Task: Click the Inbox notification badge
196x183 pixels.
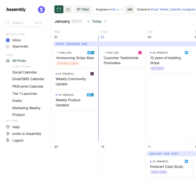Action: [8, 40]
